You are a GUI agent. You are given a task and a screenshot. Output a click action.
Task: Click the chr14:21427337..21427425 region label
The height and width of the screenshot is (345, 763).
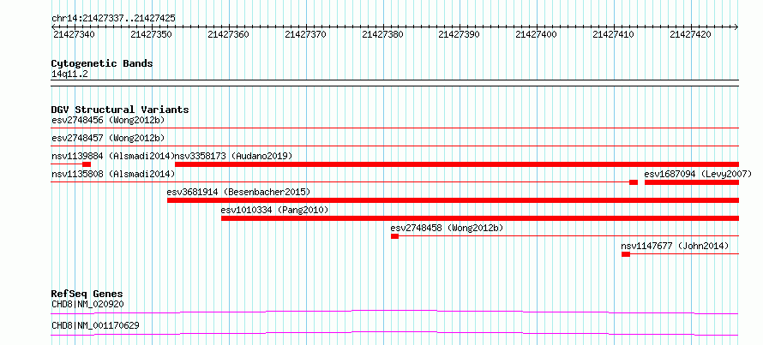pos(113,19)
